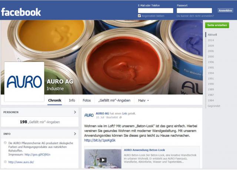Viewport: 237px width, 170px height.
Task: Open the Mehr dropdown menu
Action: pos(143,100)
